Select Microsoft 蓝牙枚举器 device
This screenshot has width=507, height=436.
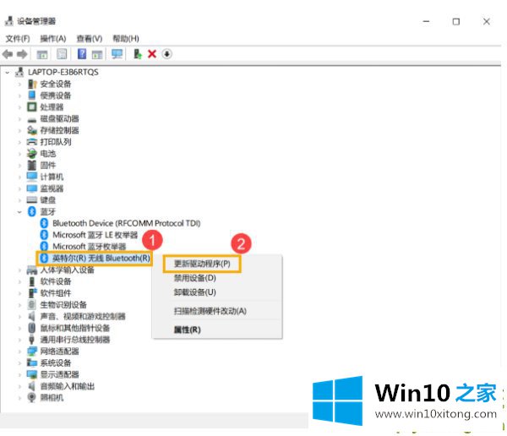(x=90, y=247)
